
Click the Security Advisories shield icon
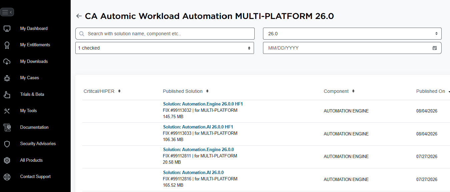coord(7,144)
